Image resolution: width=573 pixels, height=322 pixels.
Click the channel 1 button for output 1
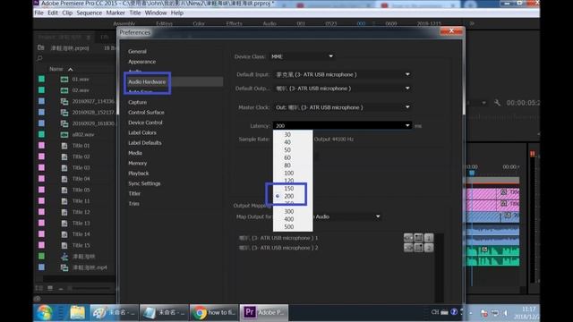coord(429,238)
